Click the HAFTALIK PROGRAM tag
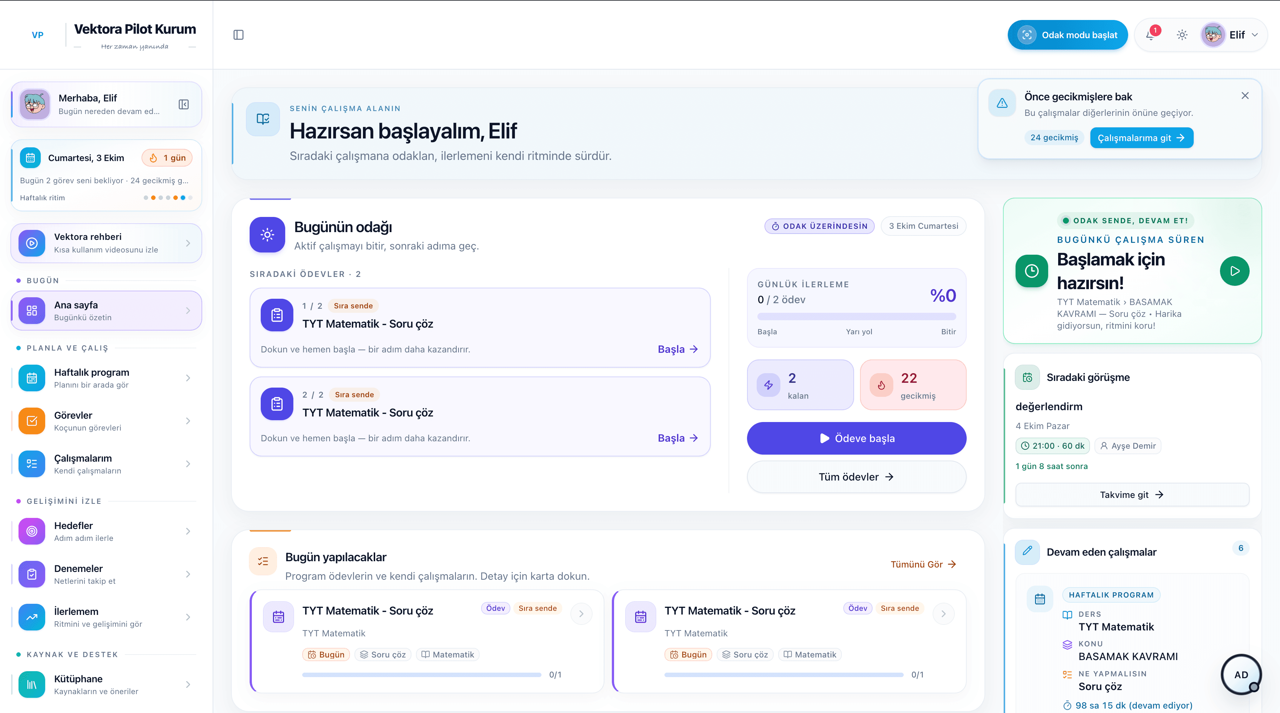Screen dimensions: 1280x713 (1111, 595)
